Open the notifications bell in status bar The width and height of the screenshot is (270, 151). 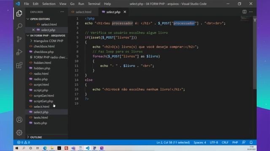tap(251, 143)
